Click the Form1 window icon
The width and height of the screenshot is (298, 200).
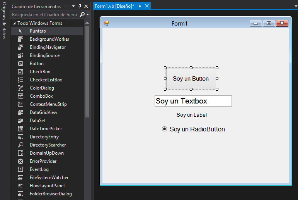pyautogui.click(x=106, y=23)
